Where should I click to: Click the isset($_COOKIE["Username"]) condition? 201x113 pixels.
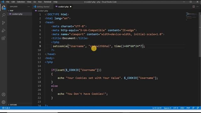coord(78,70)
